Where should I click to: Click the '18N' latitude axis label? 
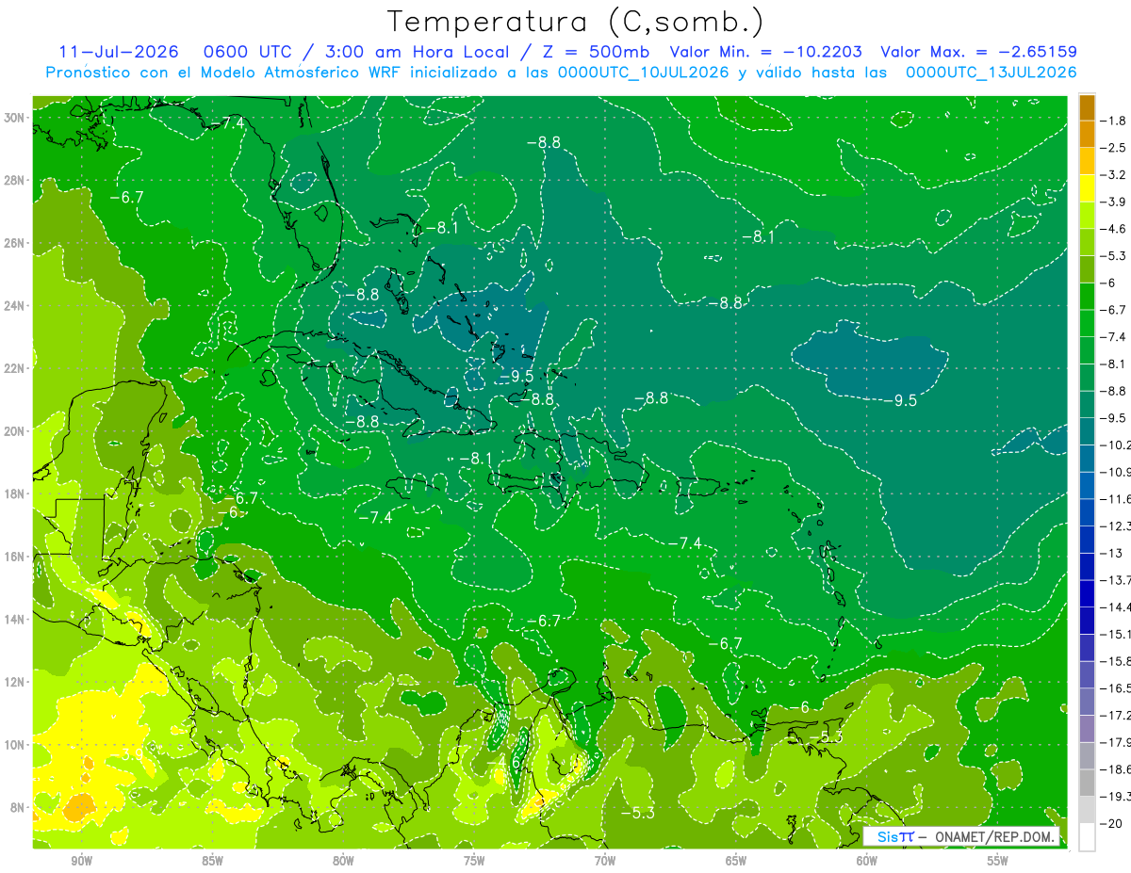pyautogui.click(x=15, y=493)
